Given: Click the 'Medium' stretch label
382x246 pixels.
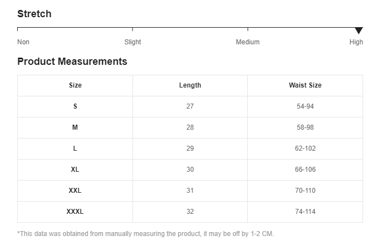Looking at the screenshot, I should (x=247, y=42).
